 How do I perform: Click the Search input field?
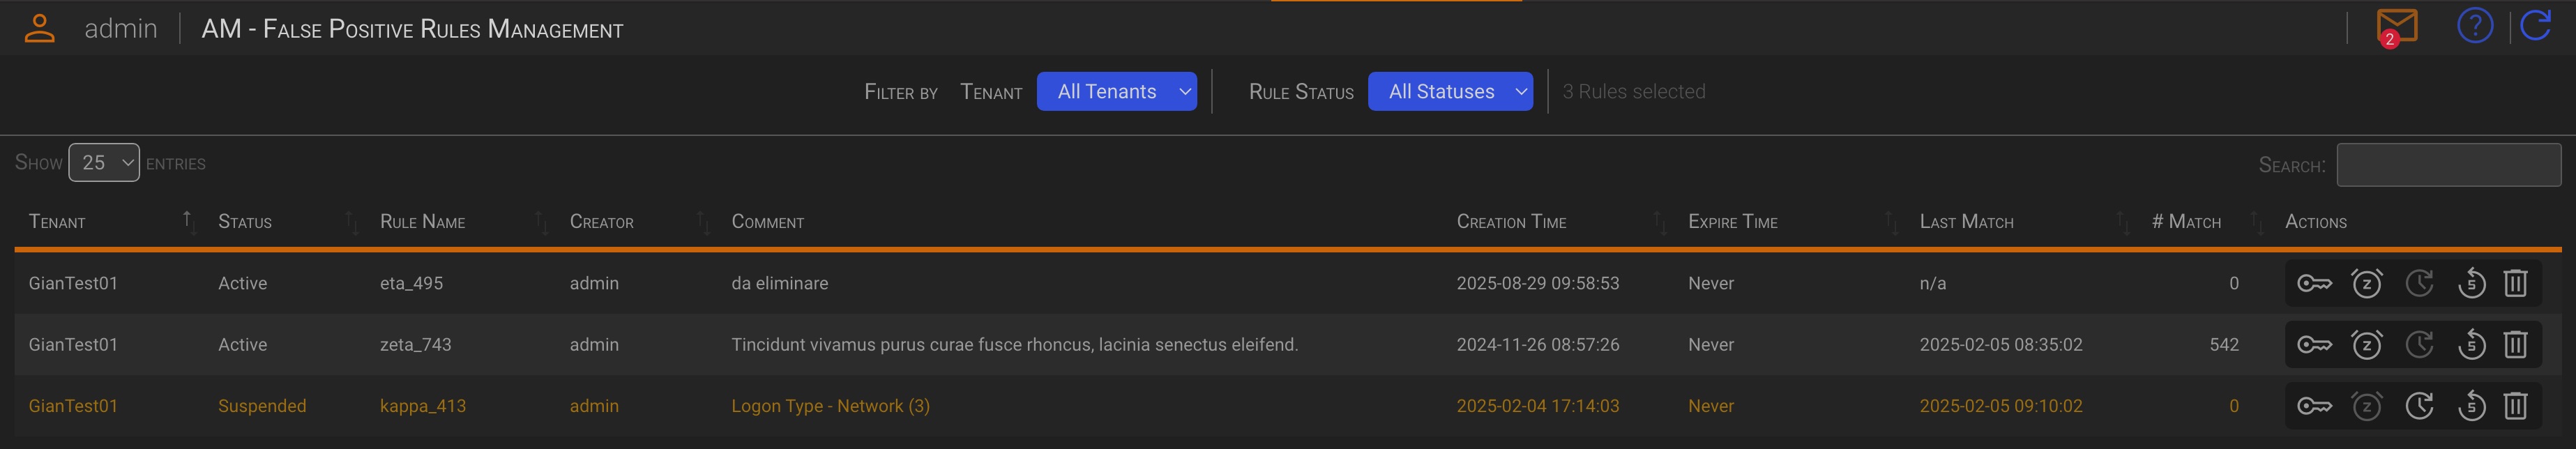point(2447,165)
